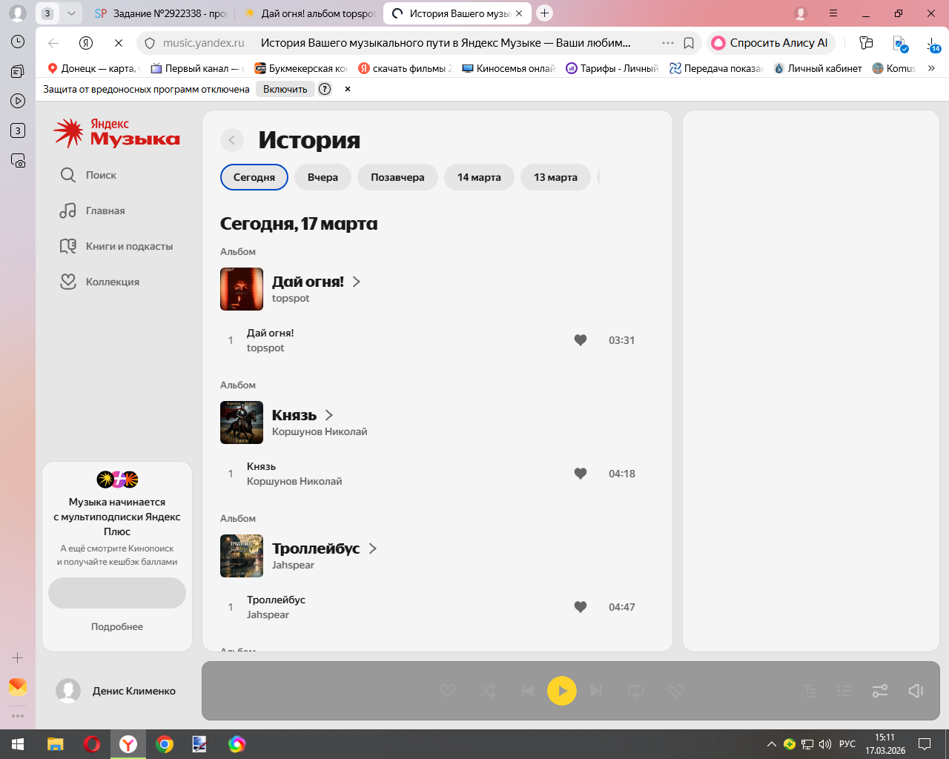Expand the Дай огня! album chevron

357,282
